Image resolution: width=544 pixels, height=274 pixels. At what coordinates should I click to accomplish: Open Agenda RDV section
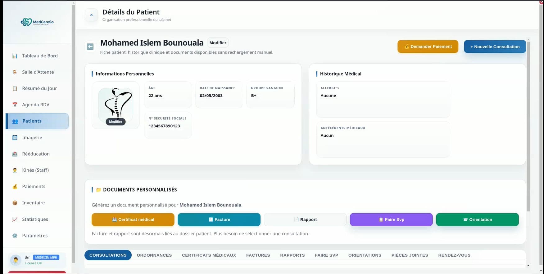pos(37,105)
